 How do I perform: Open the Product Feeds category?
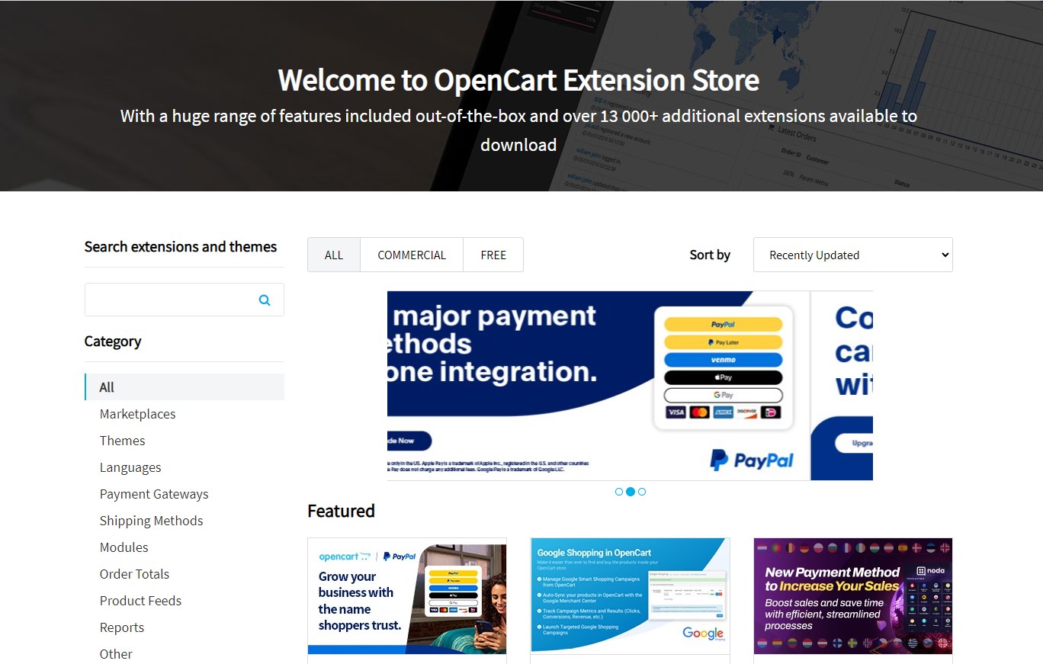(x=141, y=601)
